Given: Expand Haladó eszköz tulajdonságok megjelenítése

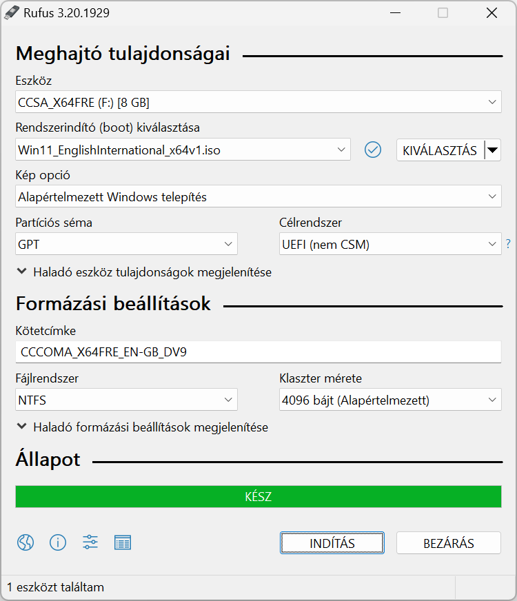Looking at the screenshot, I should (x=145, y=272).
